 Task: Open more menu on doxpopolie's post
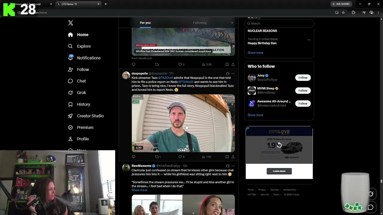pyautogui.click(x=233, y=73)
